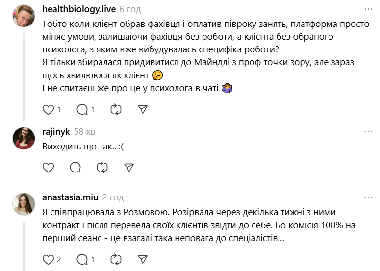The width and height of the screenshot is (380, 271).
Task: Click anastasia.miu username link
Action: 70,197
